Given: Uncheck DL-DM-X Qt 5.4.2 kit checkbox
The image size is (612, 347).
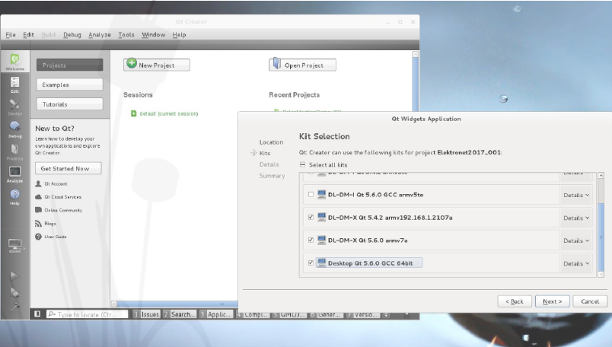Looking at the screenshot, I should [311, 218].
